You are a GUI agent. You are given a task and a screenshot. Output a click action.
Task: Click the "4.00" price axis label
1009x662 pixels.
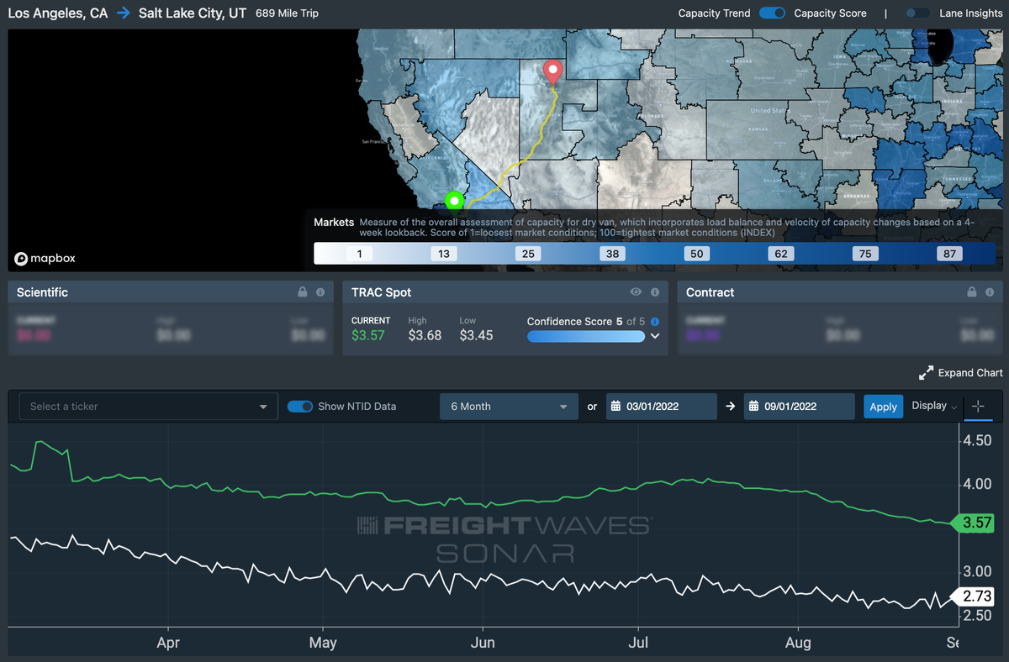tap(977, 484)
